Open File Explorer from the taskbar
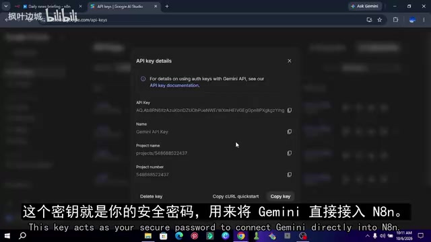 148,236
